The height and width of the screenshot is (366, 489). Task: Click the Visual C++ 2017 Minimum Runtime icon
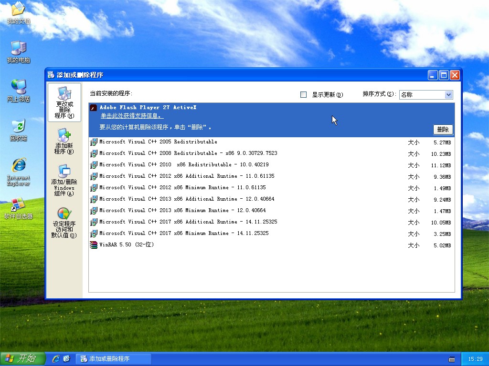[x=94, y=234]
